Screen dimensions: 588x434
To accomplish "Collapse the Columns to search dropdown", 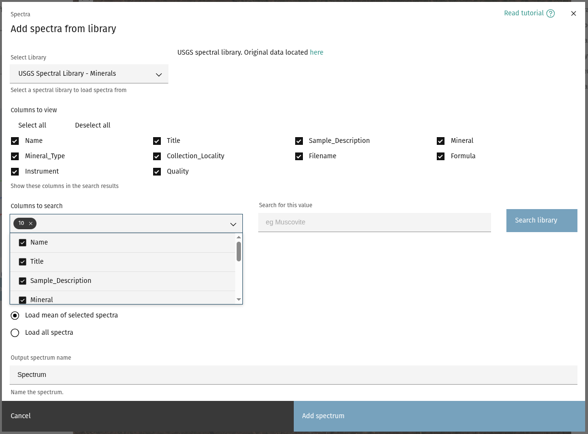I will [233, 224].
